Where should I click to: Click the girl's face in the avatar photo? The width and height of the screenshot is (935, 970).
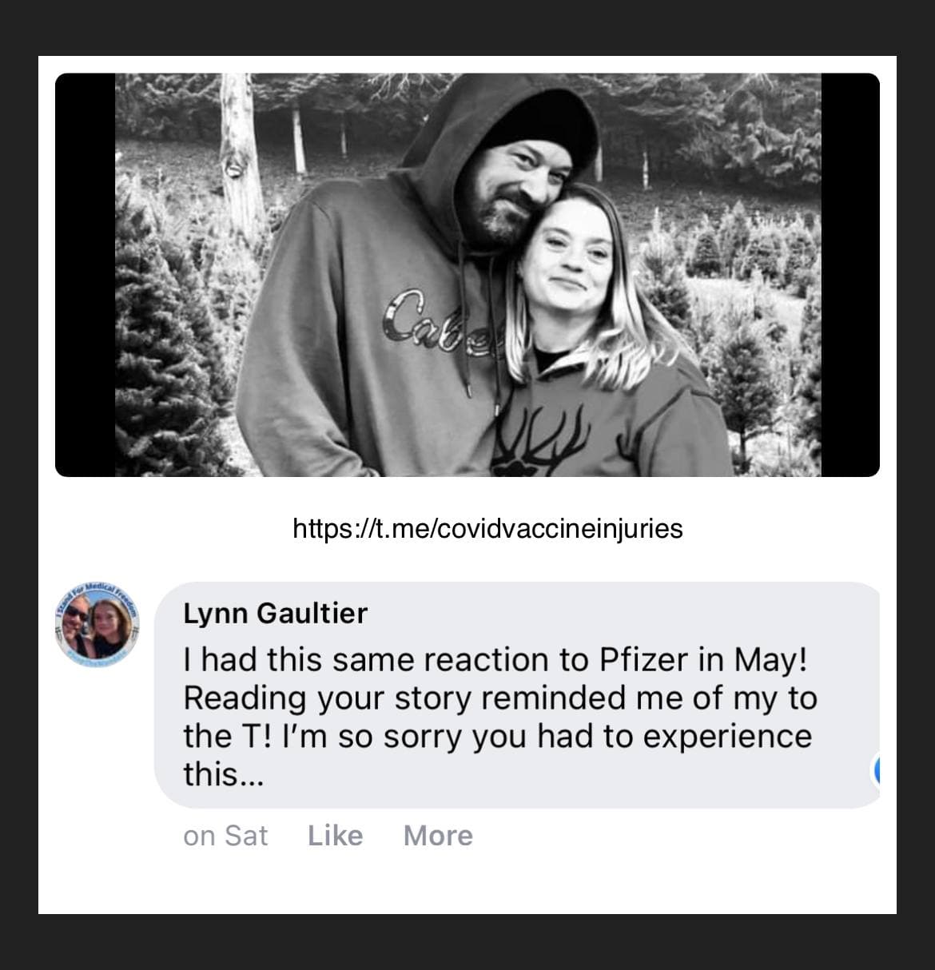(109, 621)
